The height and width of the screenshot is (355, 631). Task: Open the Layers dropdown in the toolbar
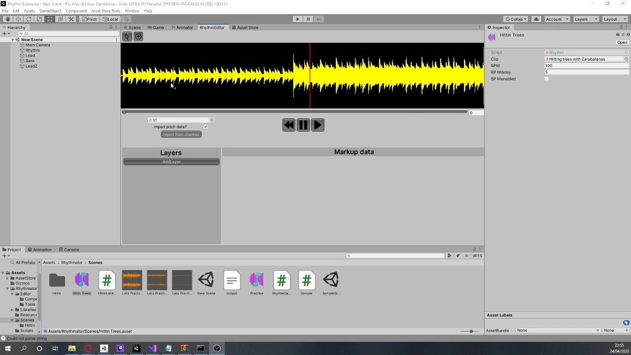click(x=586, y=19)
